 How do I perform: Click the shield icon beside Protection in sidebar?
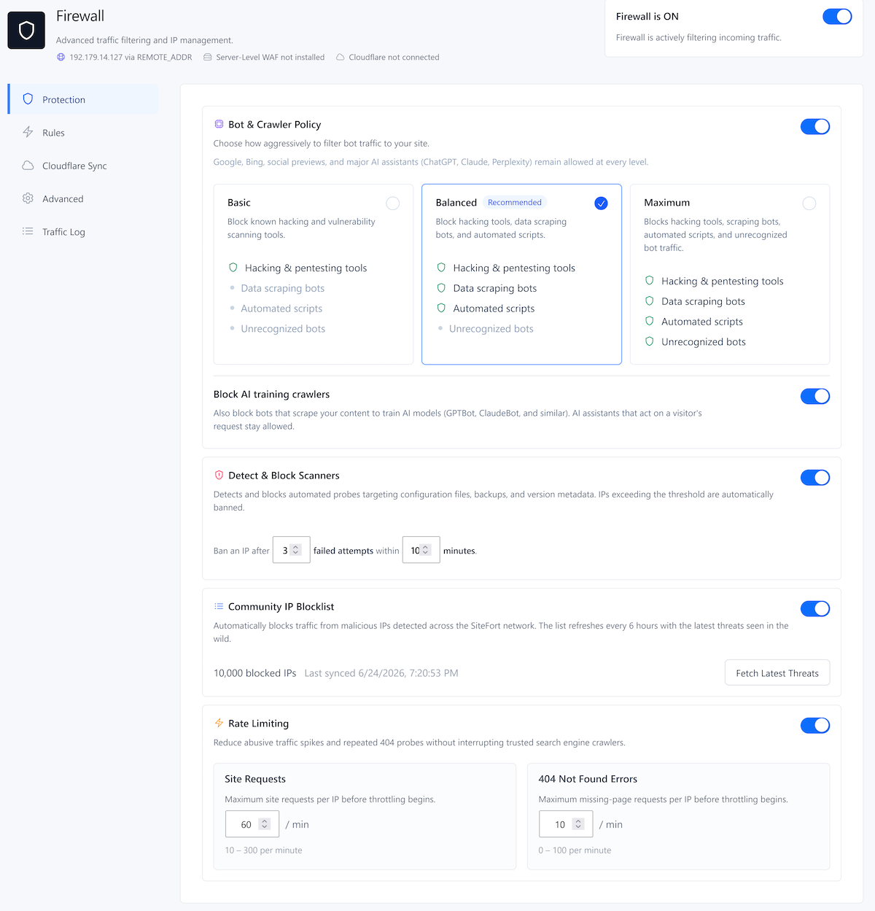28,99
